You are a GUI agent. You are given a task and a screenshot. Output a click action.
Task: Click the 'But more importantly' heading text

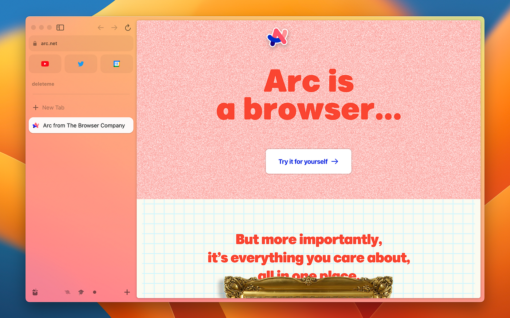[x=309, y=239]
